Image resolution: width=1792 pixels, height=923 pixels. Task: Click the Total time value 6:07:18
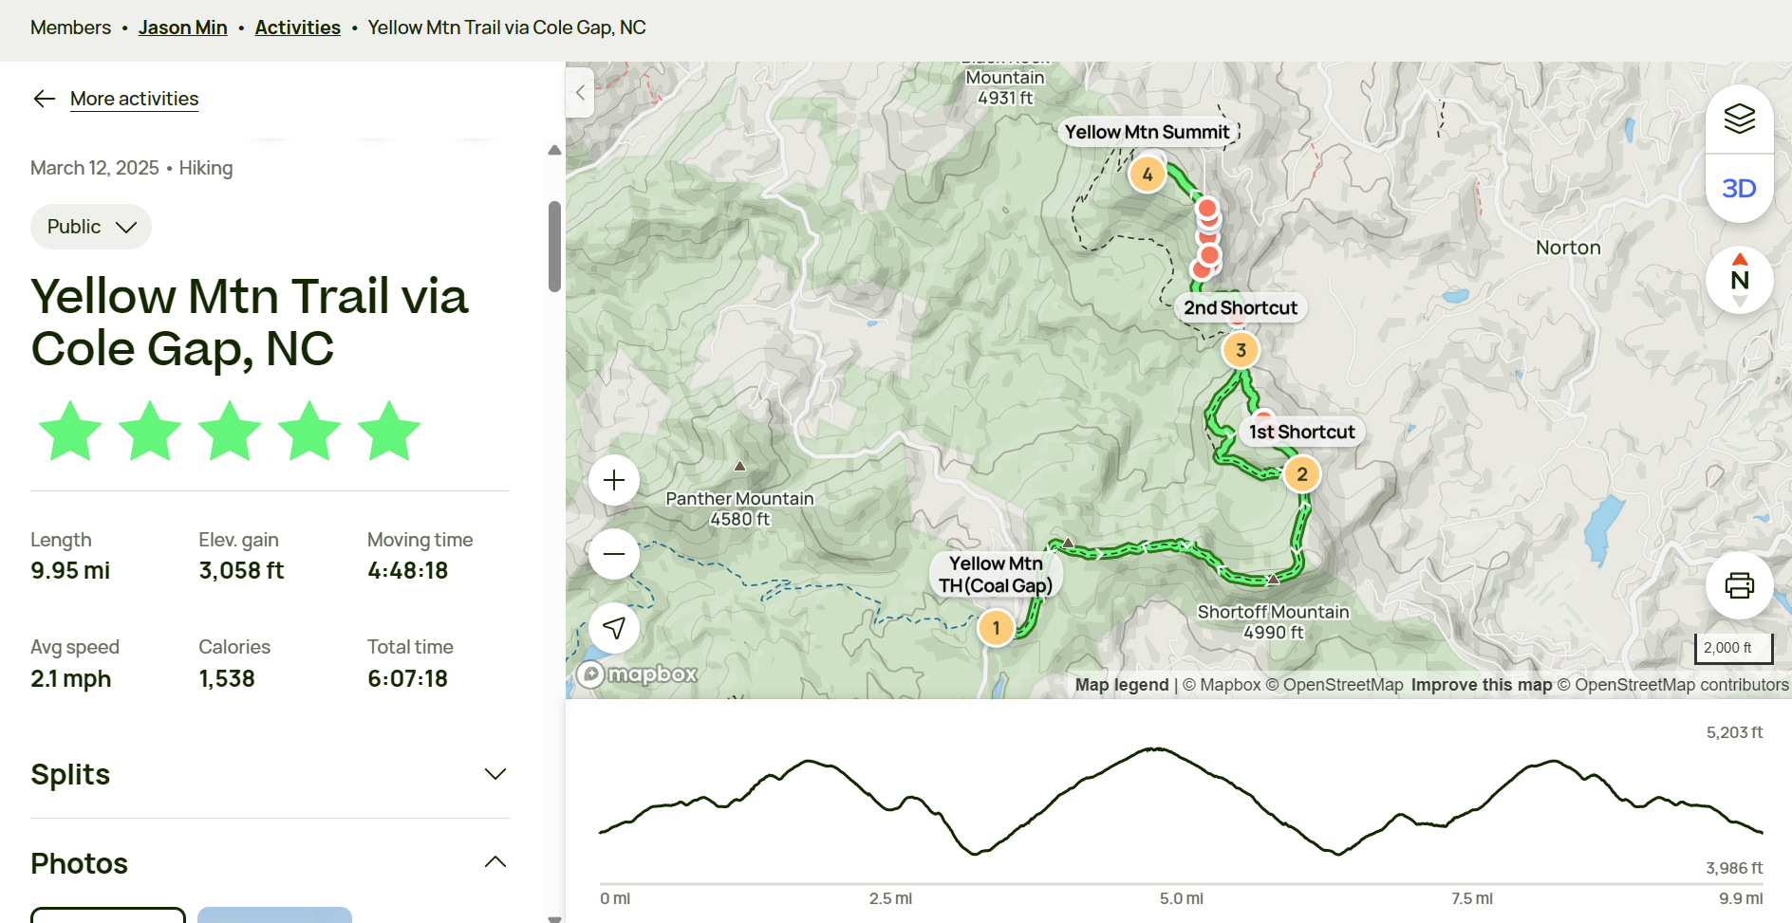(x=407, y=678)
